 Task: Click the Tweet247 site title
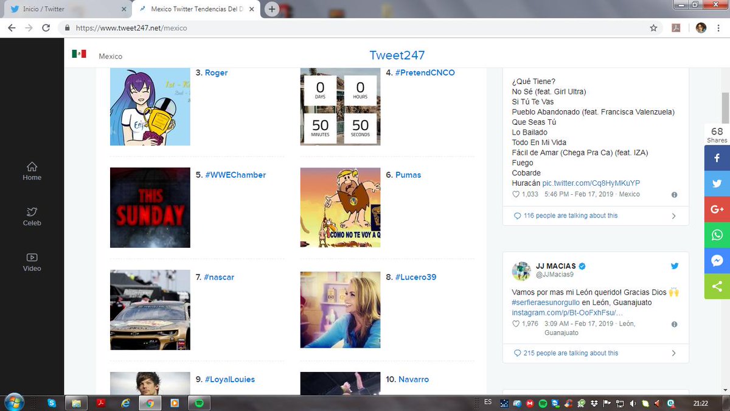pyautogui.click(x=397, y=55)
